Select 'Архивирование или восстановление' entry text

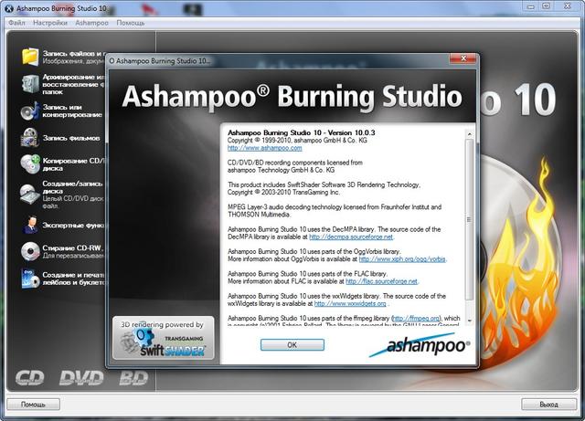click(x=73, y=84)
